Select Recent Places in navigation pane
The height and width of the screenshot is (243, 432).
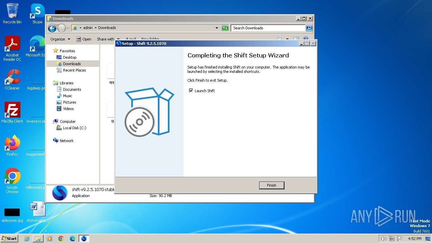(x=74, y=70)
